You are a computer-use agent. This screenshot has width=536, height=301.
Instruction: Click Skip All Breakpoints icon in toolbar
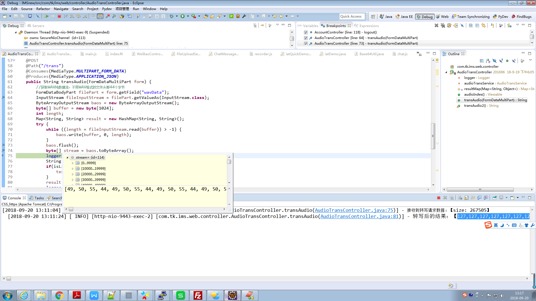(x=38, y=16)
